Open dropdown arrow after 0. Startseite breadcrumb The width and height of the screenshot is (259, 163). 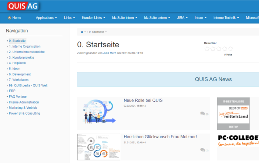pyautogui.click(x=106, y=32)
